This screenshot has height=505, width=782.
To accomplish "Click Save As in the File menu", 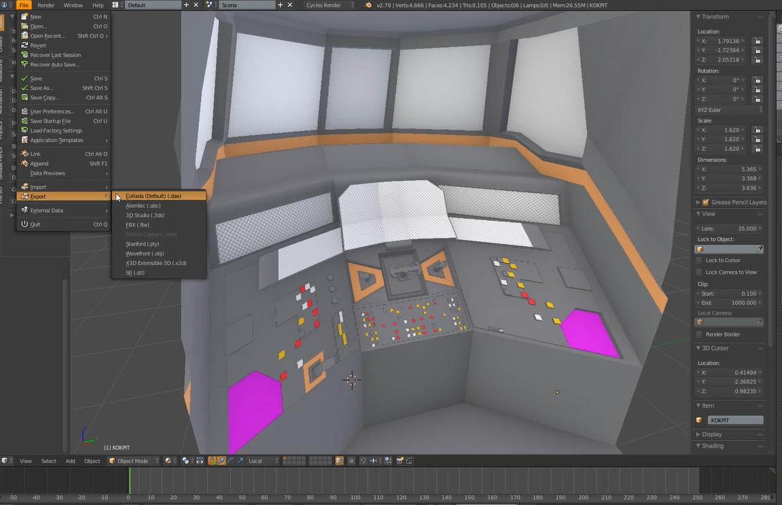I will pos(41,88).
